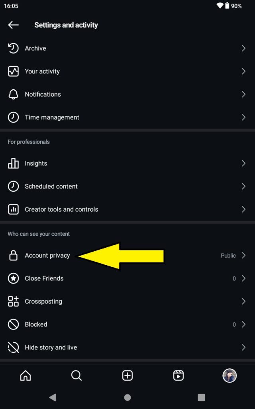255x409 pixels.
Task: Open the Crossposting grid icon
Action: (13, 301)
